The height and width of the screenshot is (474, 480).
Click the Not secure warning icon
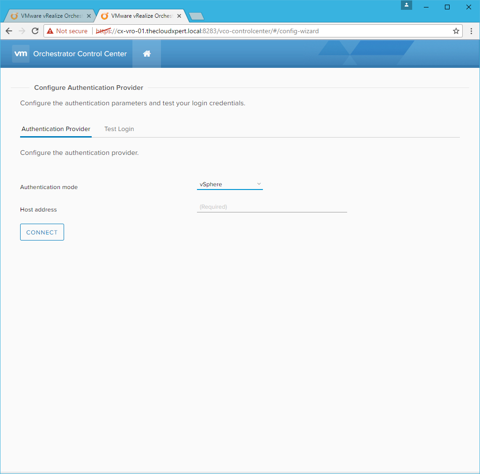[x=51, y=31]
